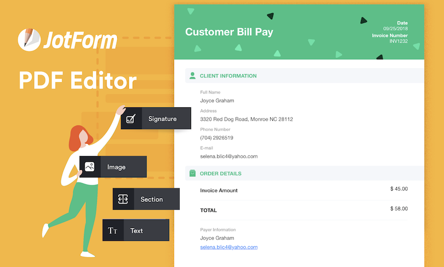Click the PDF Editor heading
The height and width of the screenshot is (267, 444).
tap(78, 81)
